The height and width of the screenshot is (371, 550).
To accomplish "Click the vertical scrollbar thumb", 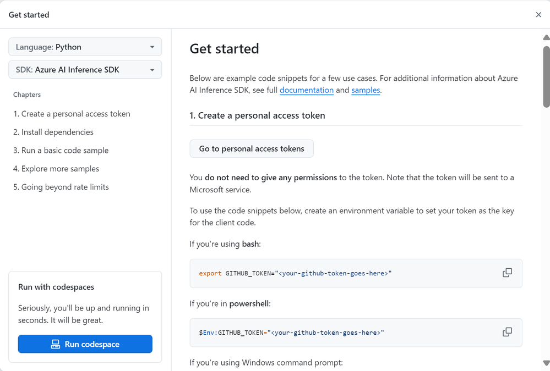I will pos(546,76).
